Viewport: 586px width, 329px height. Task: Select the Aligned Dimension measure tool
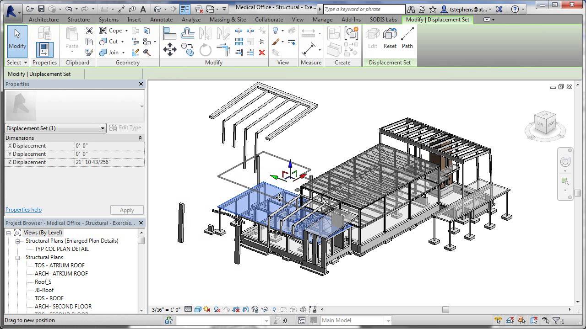pos(309,49)
